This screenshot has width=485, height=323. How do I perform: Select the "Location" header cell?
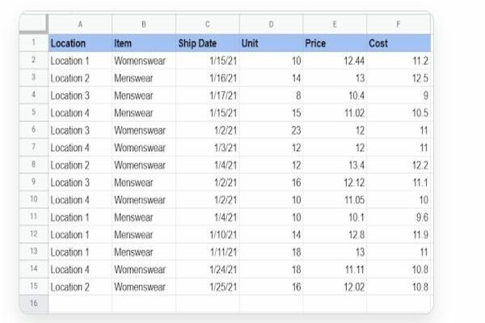tap(80, 43)
